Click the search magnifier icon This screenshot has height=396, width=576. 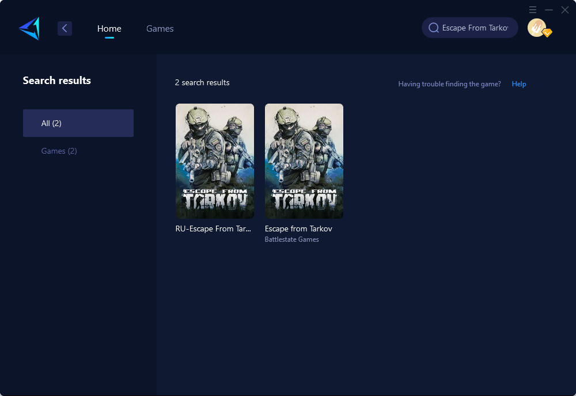(434, 28)
